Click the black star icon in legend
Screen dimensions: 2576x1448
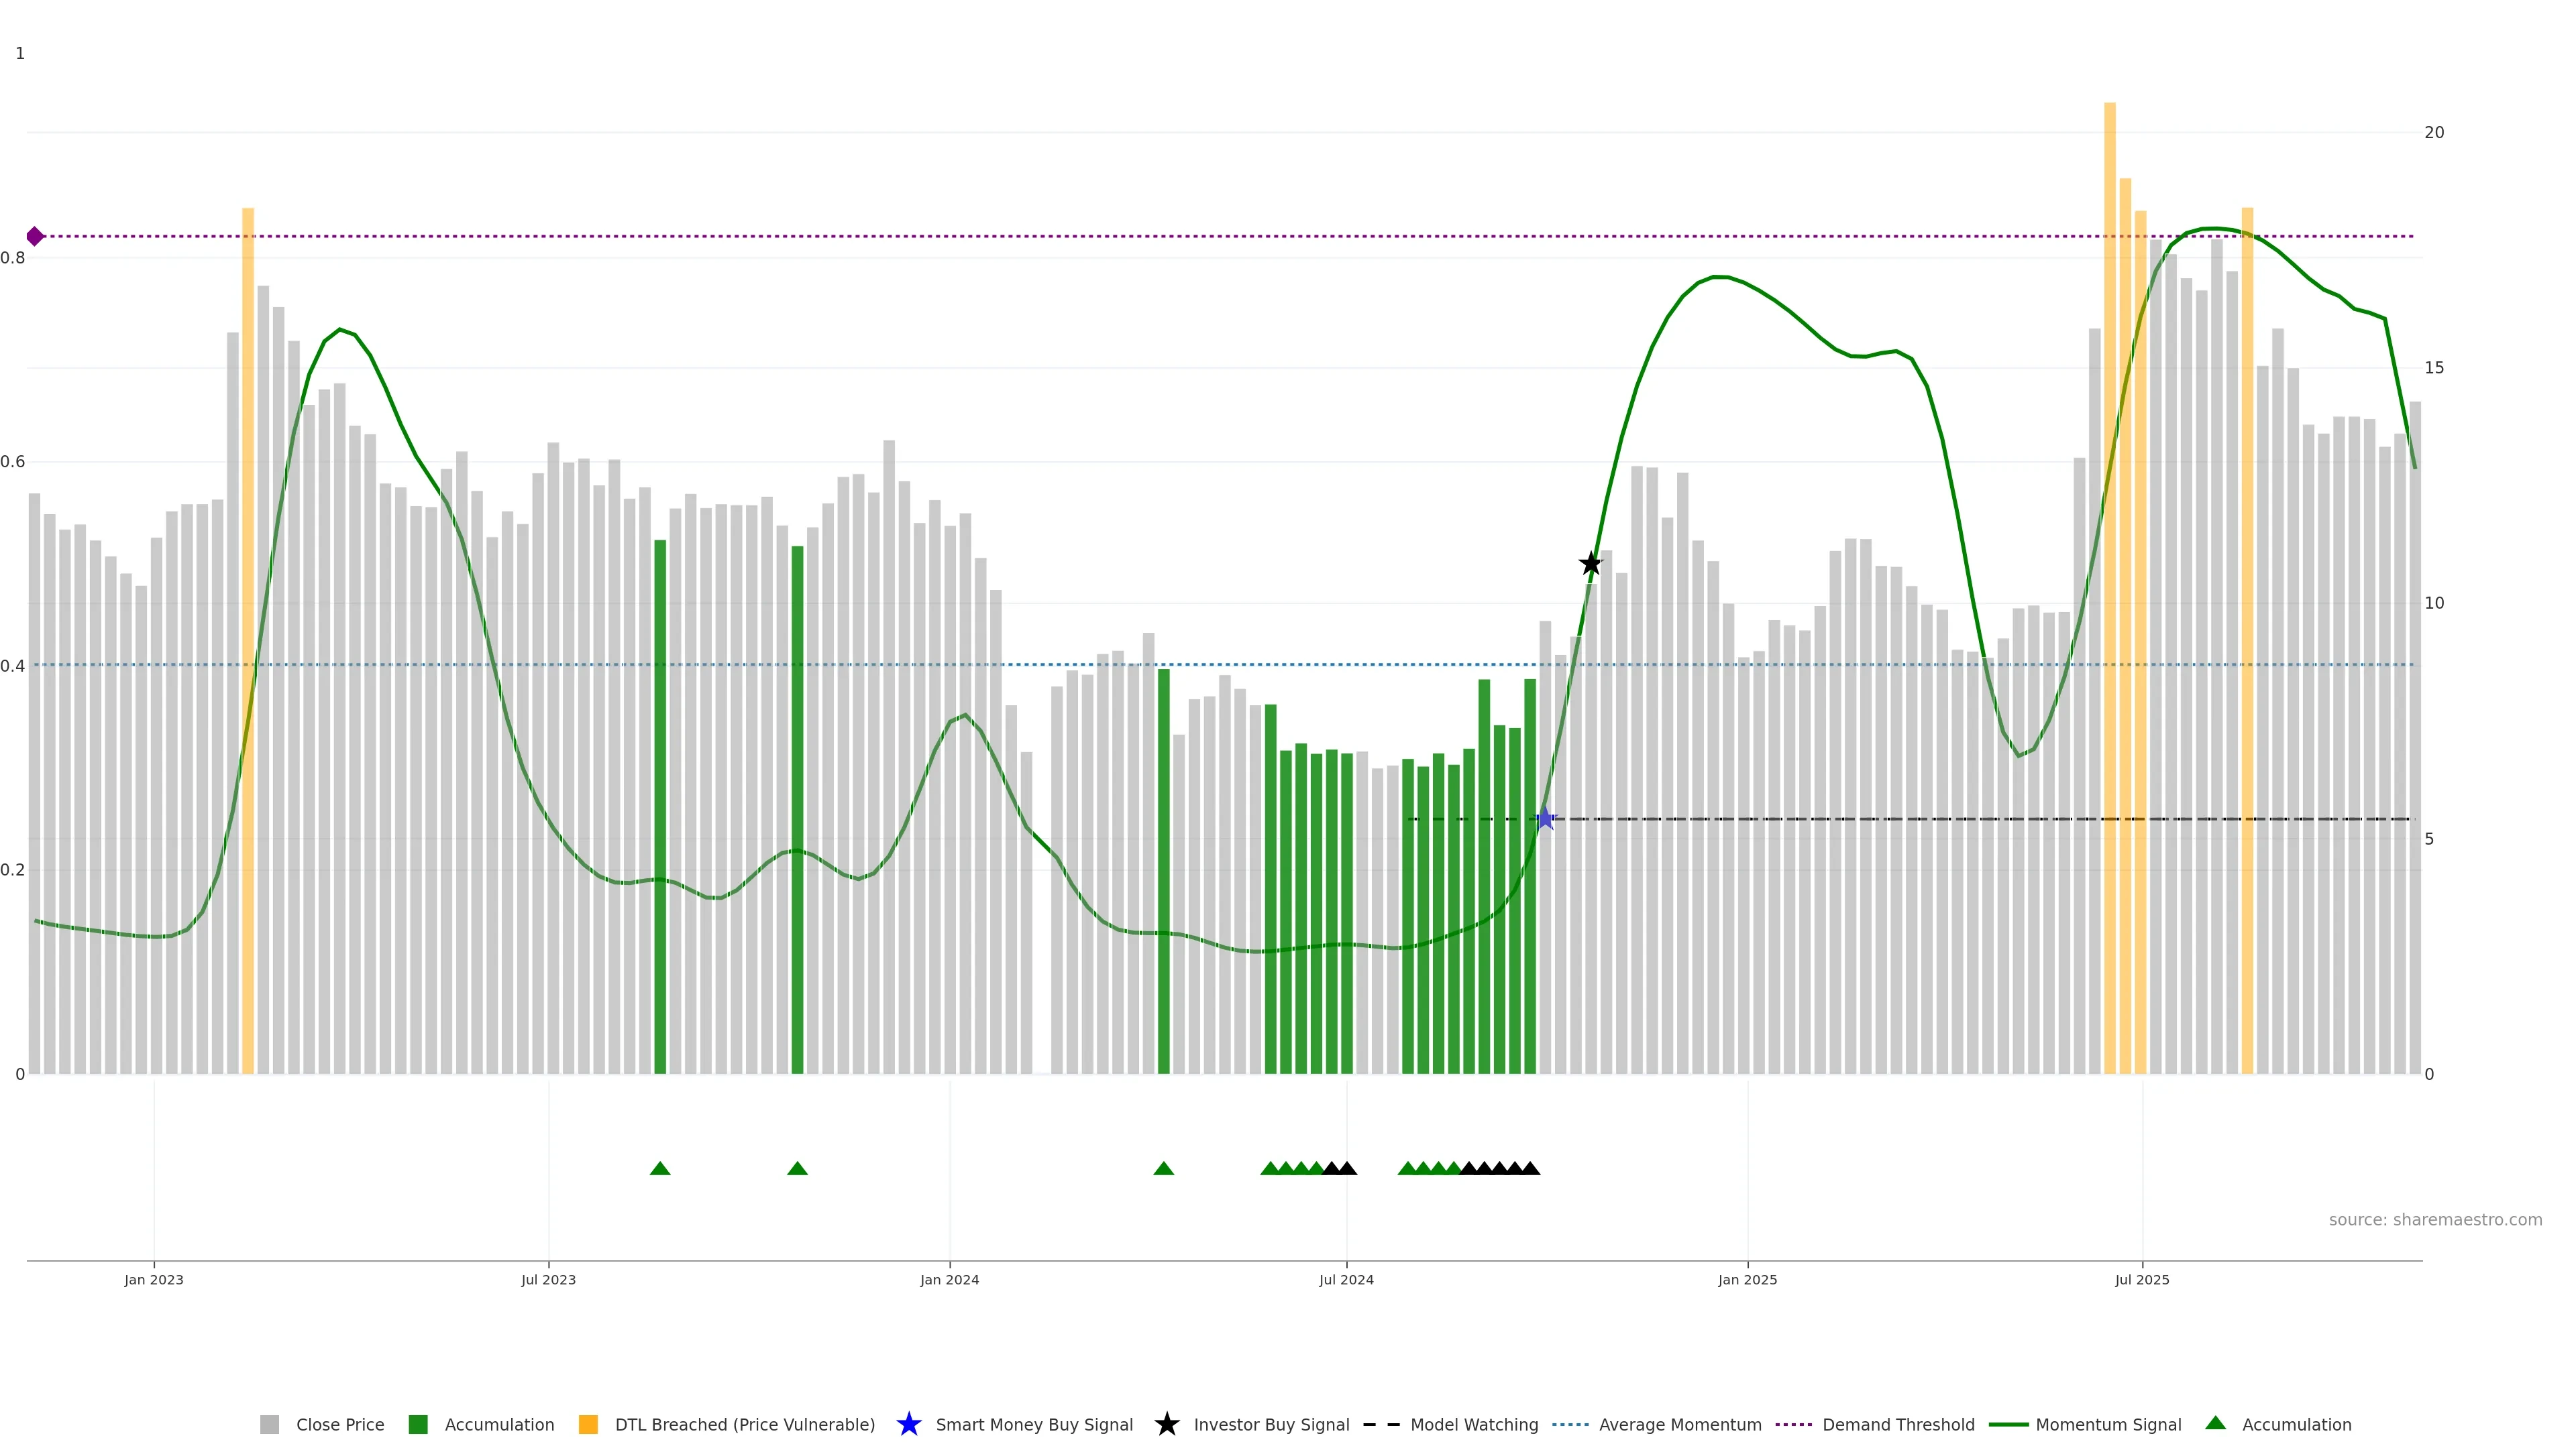tap(1166, 1424)
